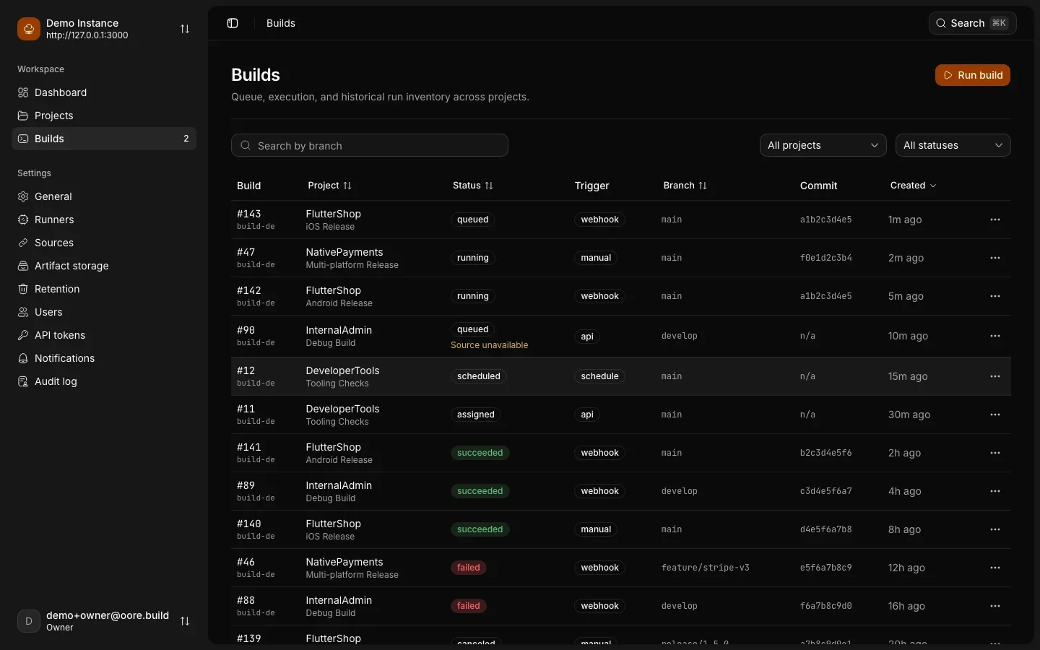Image resolution: width=1040 pixels, height=650 pixels.
Task: Click the API tokens key icon
Action: coord(23,335)
